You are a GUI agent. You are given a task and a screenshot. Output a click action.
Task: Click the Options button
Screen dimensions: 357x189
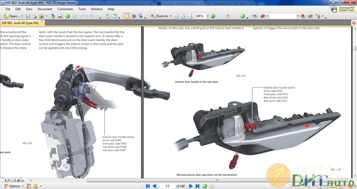[x=14, y=186]
